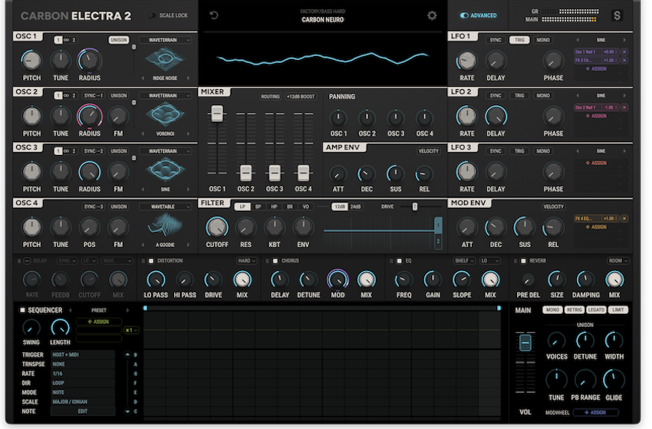Choose the 24dB filter slope
The width and height of the screenshot is (652, 429).
pos(355,206)
